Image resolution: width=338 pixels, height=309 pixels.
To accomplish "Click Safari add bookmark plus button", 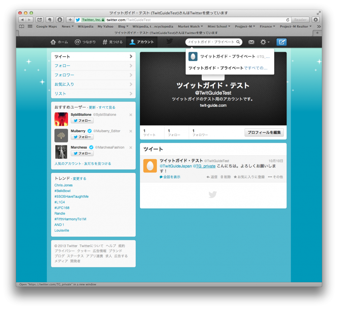I will (x=70, y=20).
